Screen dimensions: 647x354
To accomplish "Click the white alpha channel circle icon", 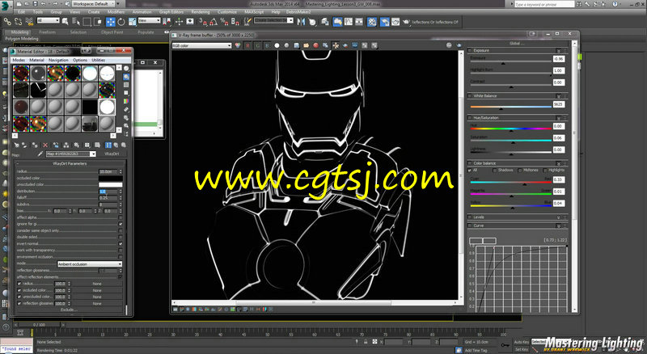I will coord(277,45).
